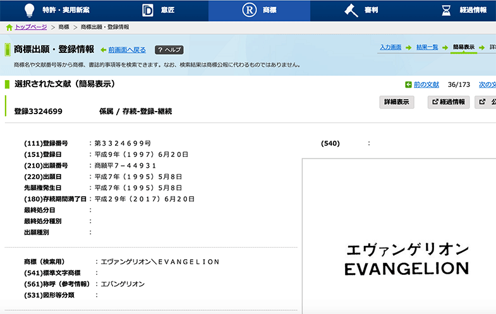Viewport: 496px width, 314px height.
Task: Click the (541)標準文字商標 label
Action: [x=52, y=272]
